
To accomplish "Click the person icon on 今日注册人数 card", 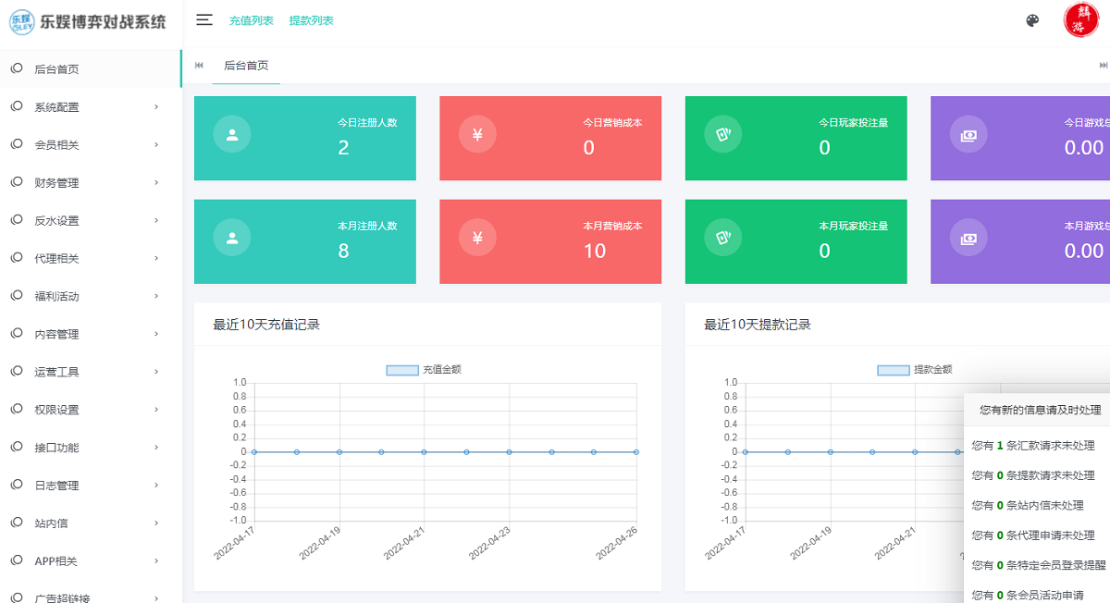I will (232, 133).
